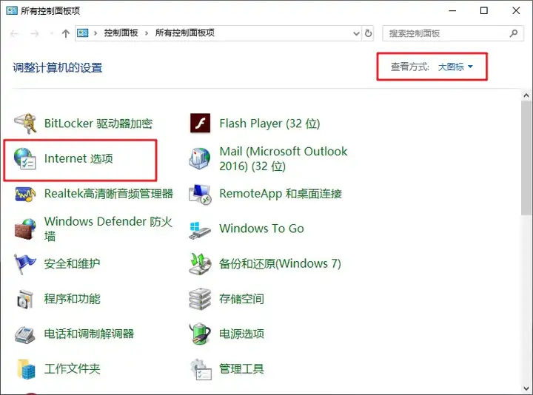The image size is (533, 395).
Task: Open the 备份和还原 backup icon
Action: click(200, 264)
